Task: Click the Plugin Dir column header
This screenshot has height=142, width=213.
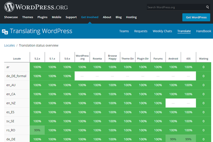Action: click(143, 59)
